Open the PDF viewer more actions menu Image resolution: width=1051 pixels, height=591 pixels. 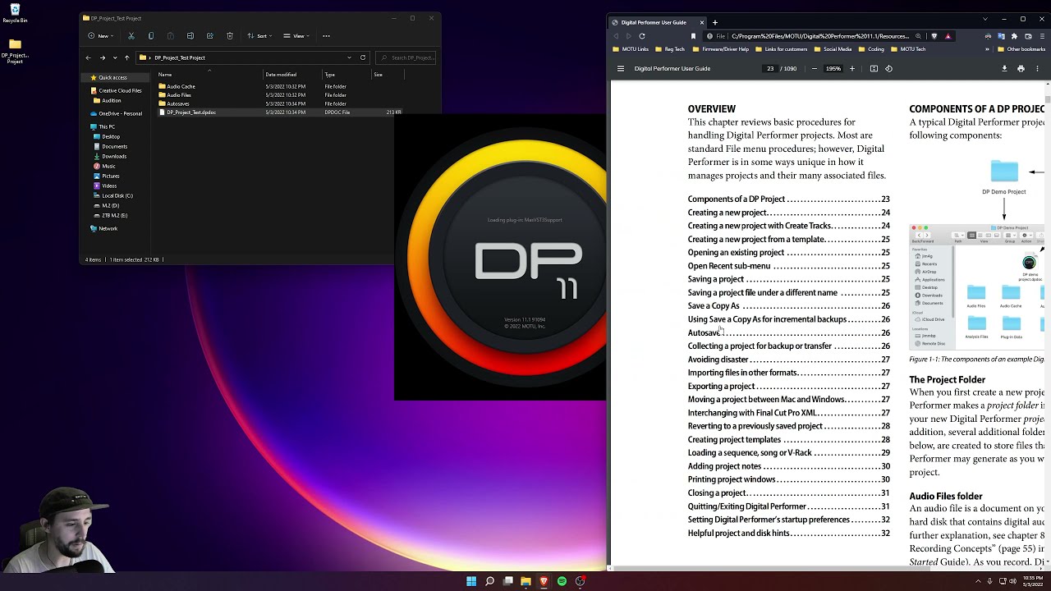point(1037,69)
